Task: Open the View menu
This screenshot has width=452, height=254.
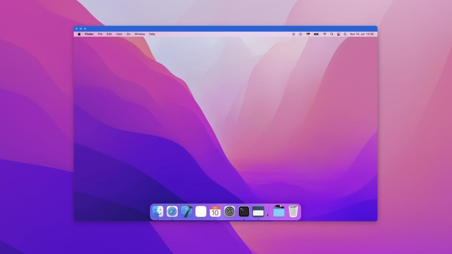Action: [x=119, y=34]
